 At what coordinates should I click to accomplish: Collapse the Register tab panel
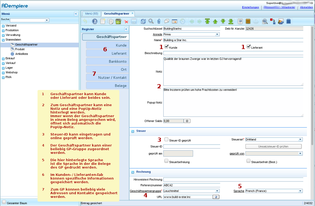coord(126,29)
